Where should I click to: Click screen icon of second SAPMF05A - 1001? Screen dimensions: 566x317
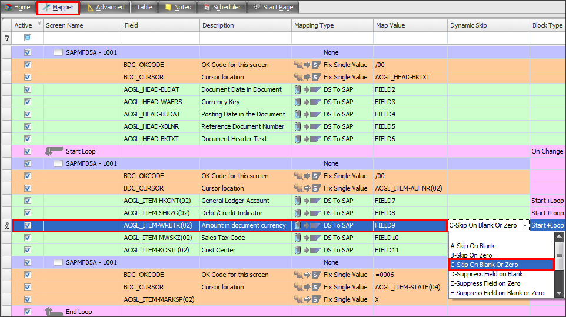[x=58, y=163]
